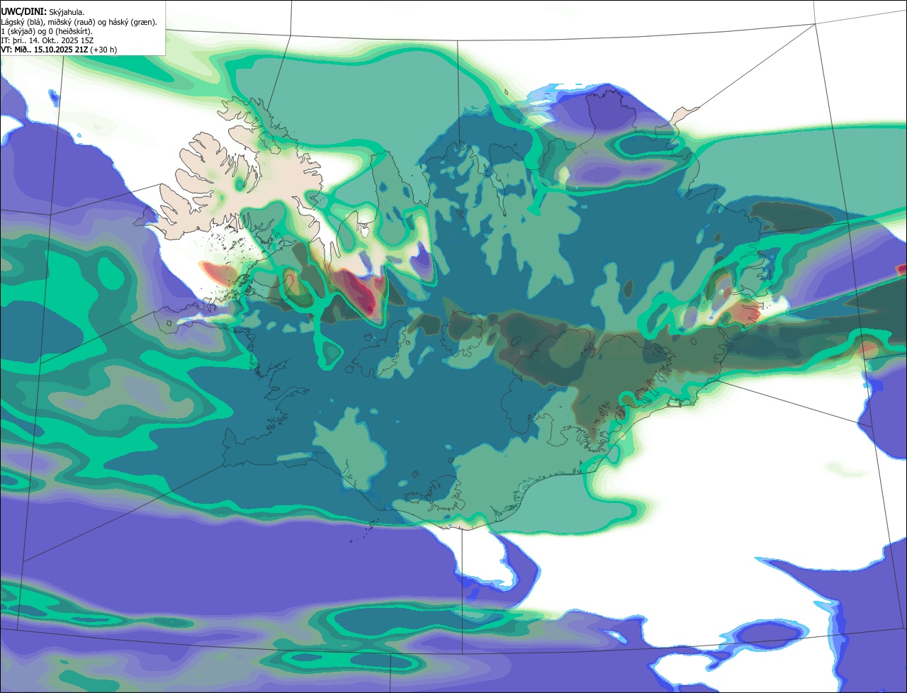
Task: Click the '1 (skýjað) og 0 (heiðskírt).' line
Action: tap(47, 31)
